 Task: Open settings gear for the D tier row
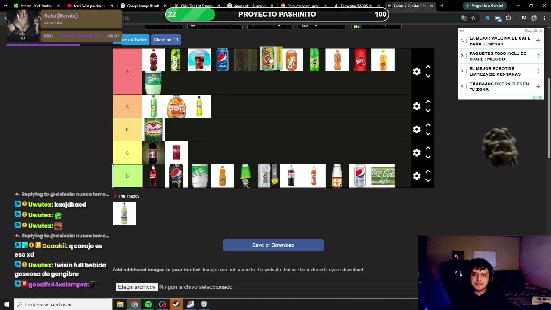pos(416,176)
